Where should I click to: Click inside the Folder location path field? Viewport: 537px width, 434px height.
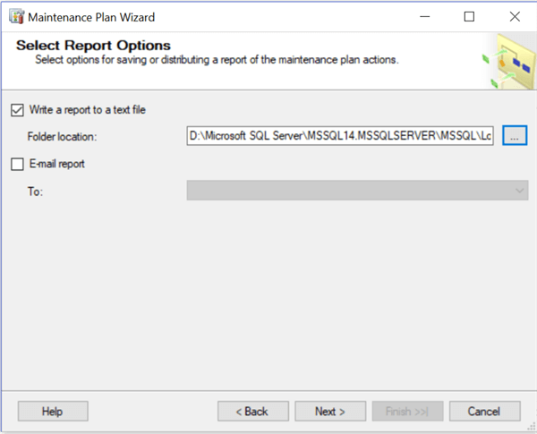(x=340, y=136)
